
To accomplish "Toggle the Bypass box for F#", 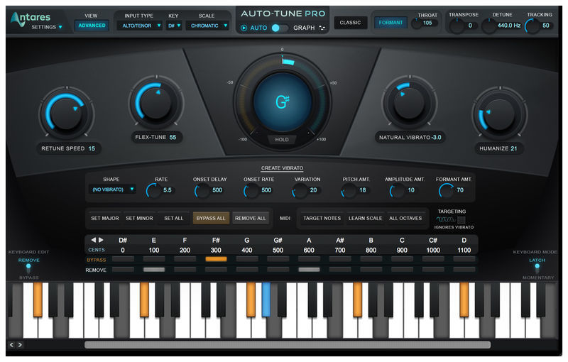I will 216,260.
